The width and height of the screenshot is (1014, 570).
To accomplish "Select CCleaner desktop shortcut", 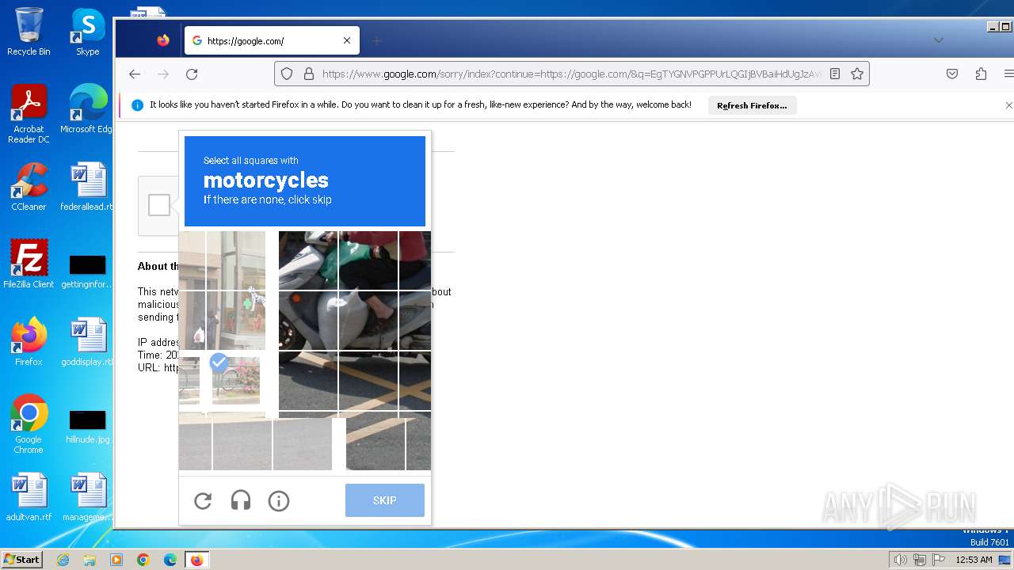I will tap(29, 187).
